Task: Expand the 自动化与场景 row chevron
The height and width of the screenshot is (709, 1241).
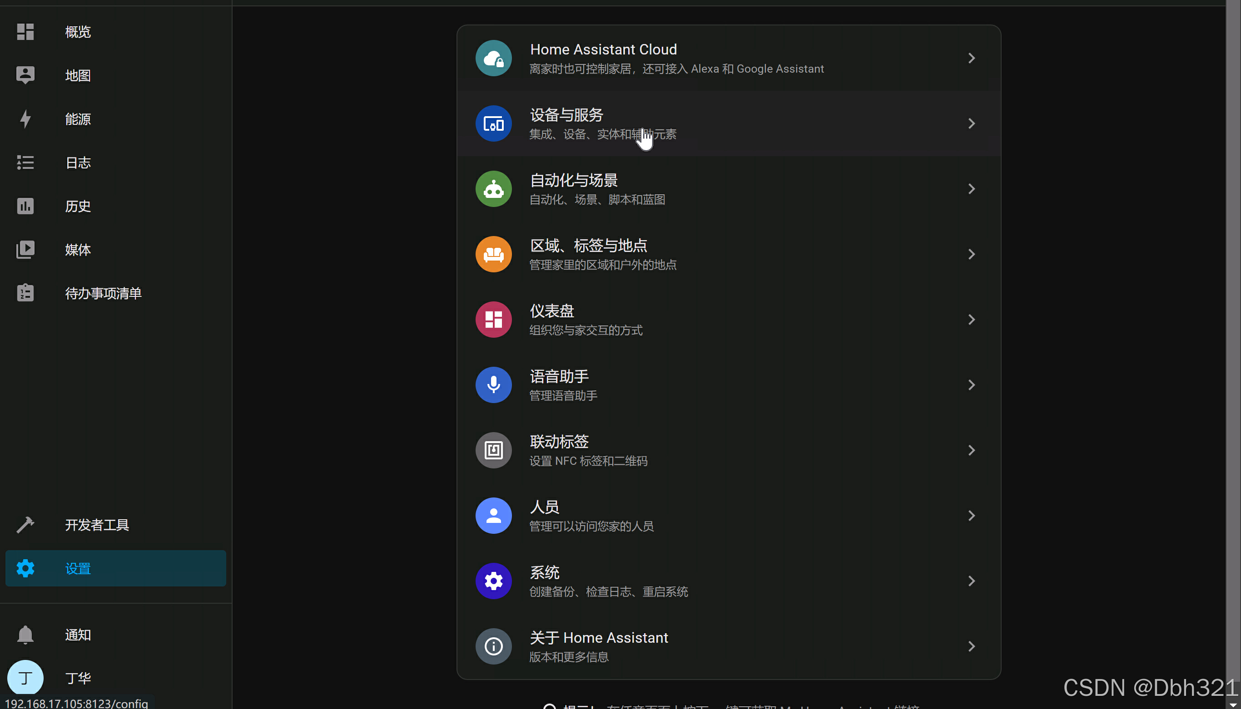Action: pos(972,189)
